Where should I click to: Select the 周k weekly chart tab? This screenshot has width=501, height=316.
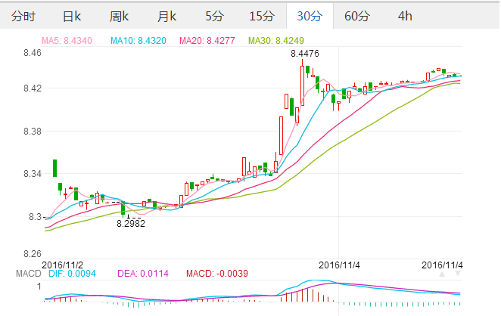[x=119, y=16]
